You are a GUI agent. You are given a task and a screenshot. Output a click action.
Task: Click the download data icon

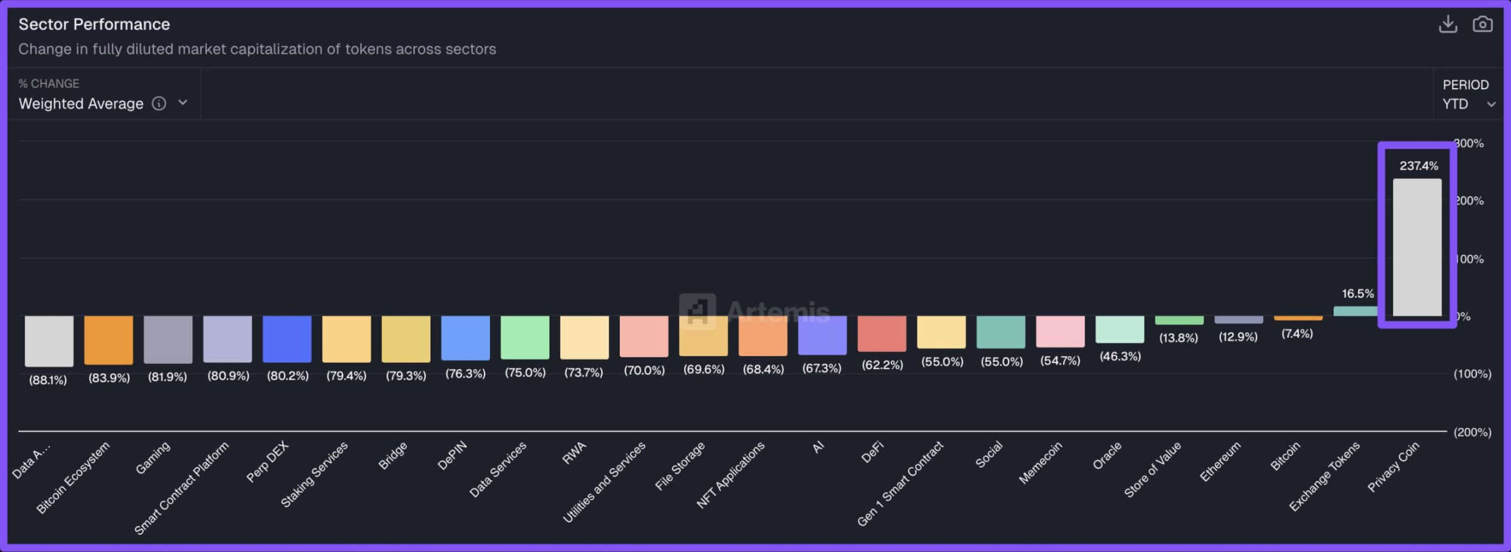click(1448, 24)
